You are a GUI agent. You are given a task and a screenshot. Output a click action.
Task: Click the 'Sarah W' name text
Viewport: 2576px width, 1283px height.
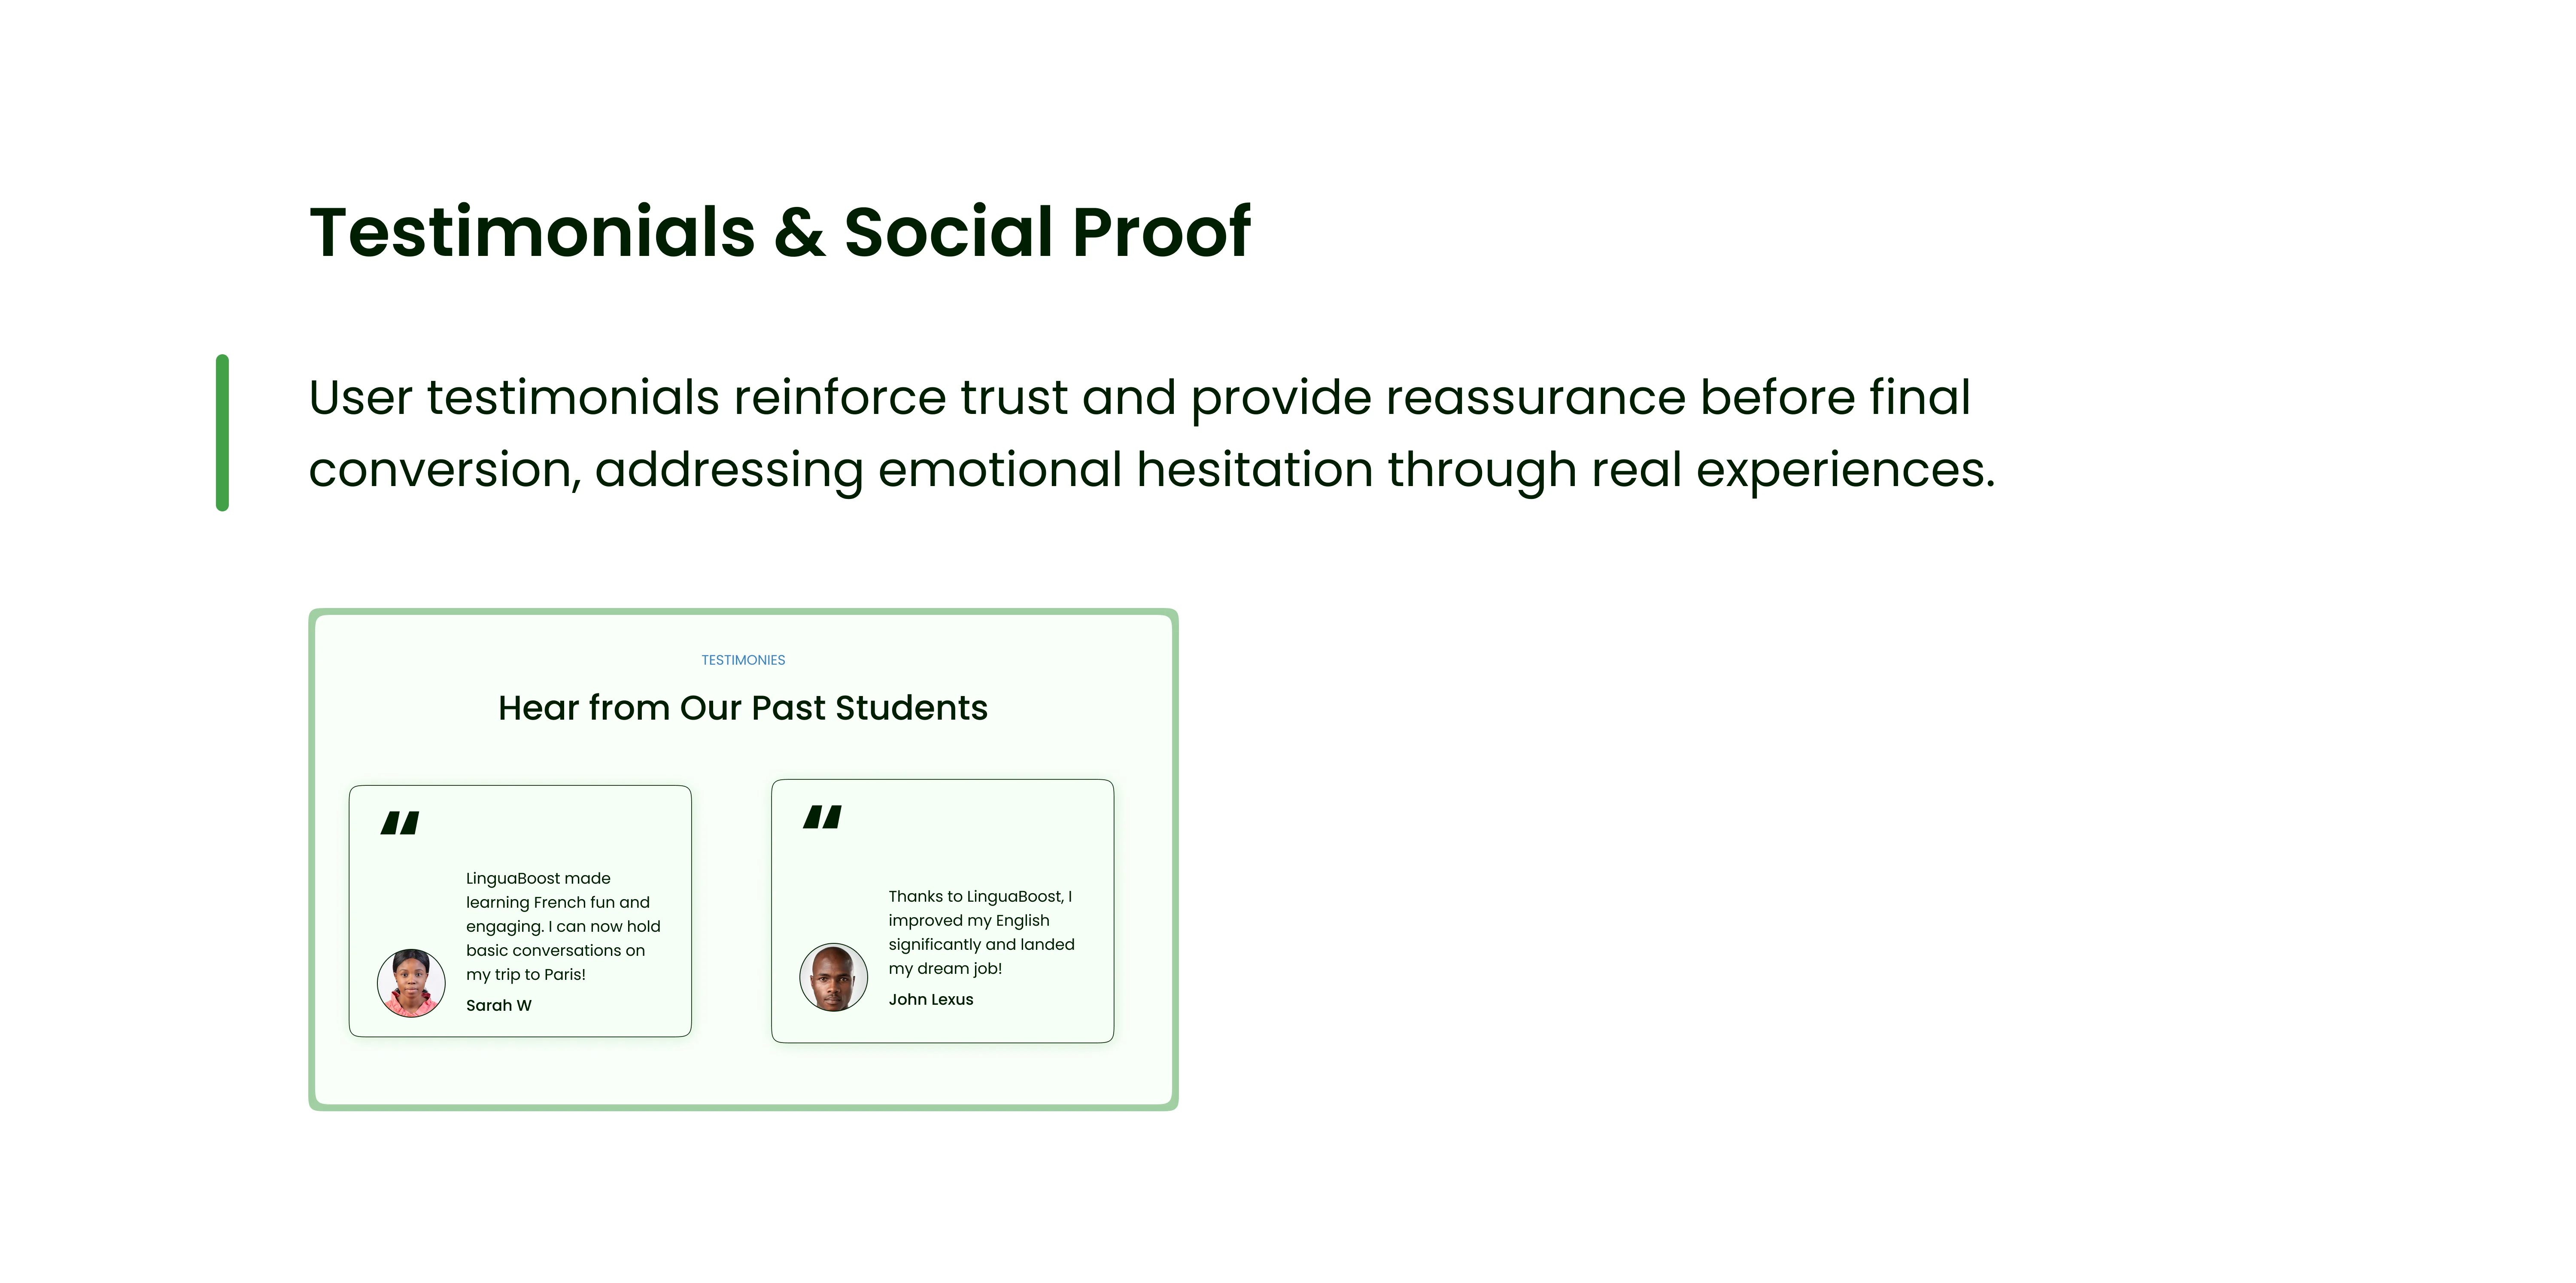(498, 1005)
